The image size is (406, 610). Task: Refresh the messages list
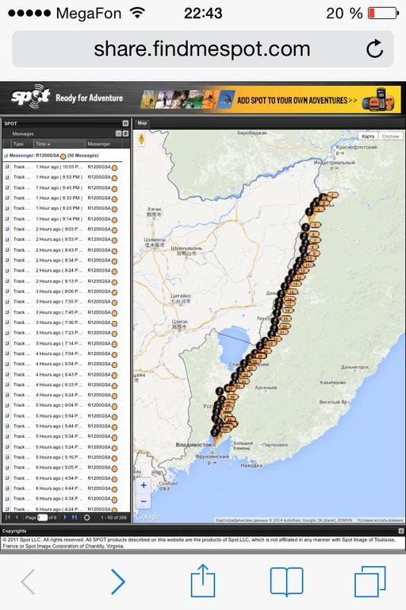87,517
